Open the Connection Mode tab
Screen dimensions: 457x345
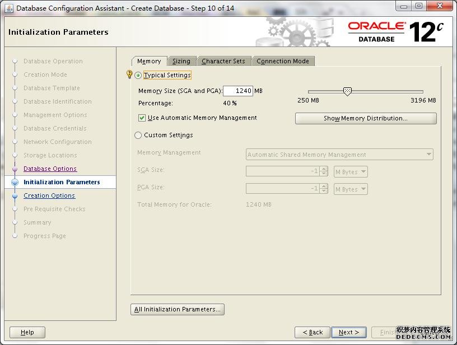(x=283, y=61)
